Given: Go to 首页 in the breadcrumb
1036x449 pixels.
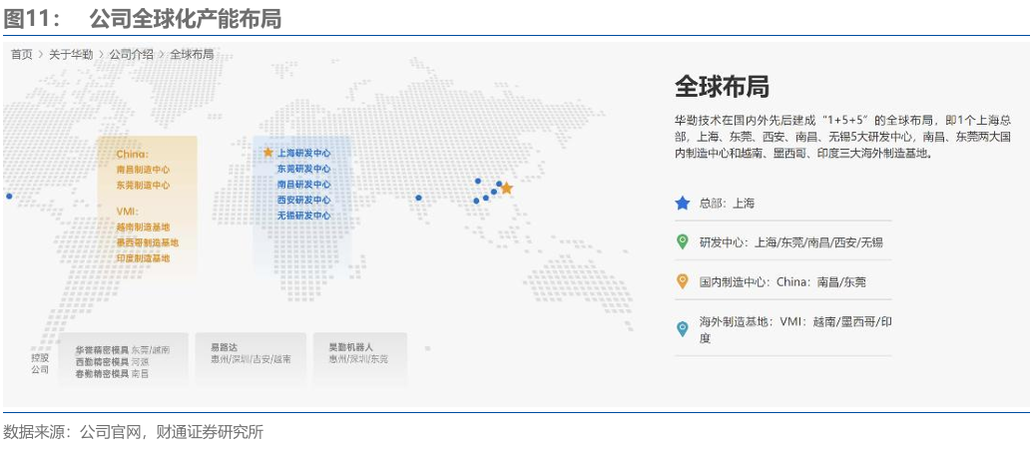Looking at the screenshot, I should 21,55.
